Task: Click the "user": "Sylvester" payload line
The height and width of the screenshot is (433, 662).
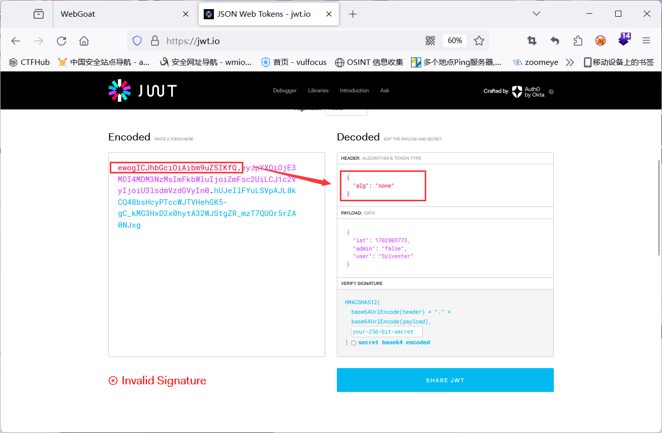Action: coord(383,257)
